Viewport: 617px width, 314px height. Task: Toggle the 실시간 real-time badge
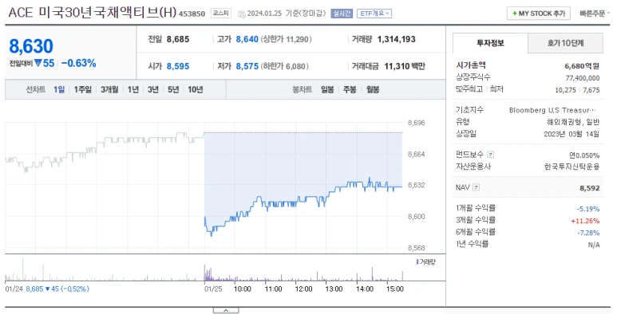342,14
